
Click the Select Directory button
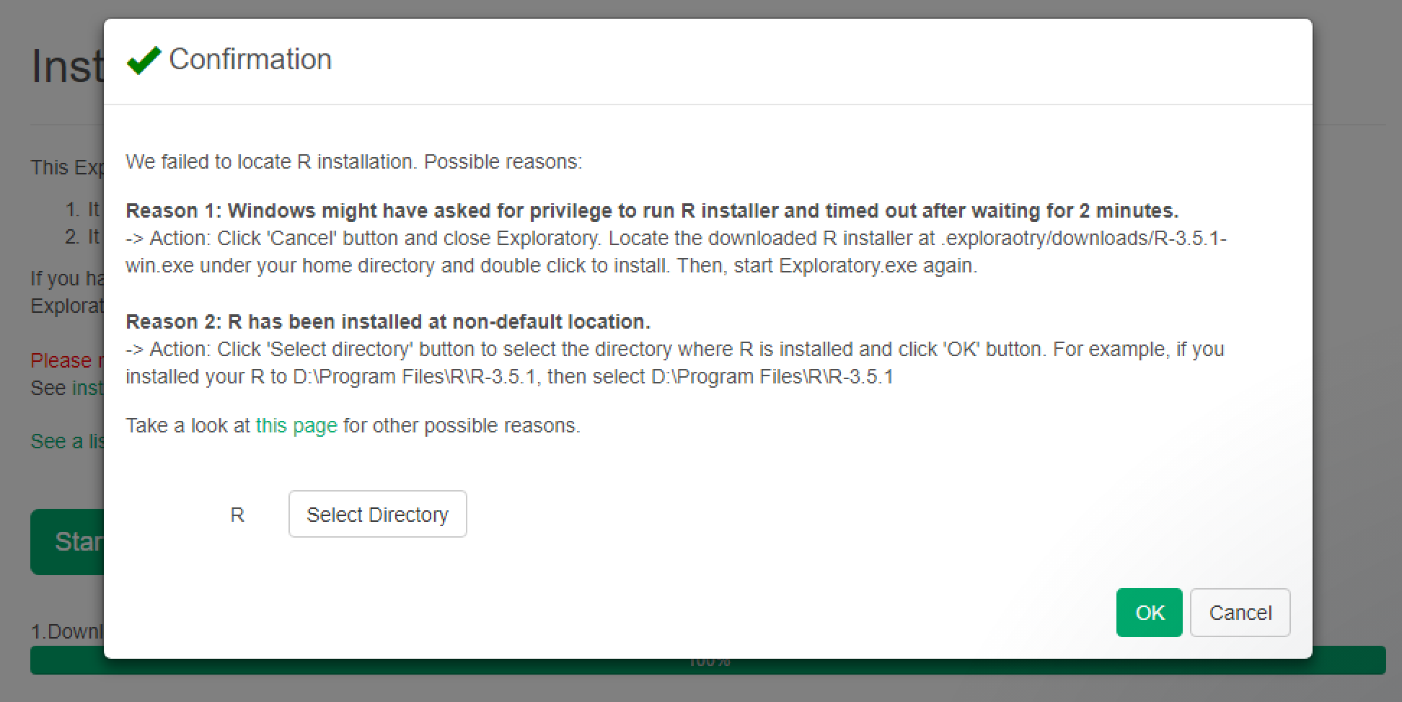377,514
